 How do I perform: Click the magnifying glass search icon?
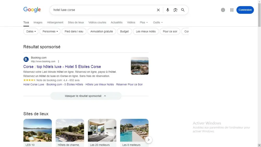point(183,10)
